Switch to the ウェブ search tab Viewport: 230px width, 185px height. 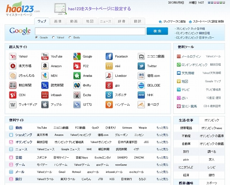(x=42, y=21)
